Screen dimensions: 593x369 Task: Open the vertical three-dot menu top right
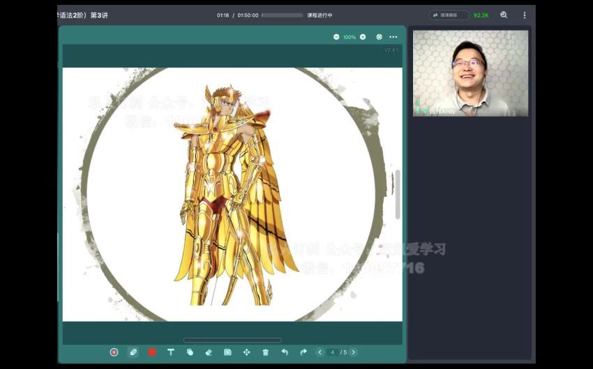pyautogui.click(x=525, y=15)
